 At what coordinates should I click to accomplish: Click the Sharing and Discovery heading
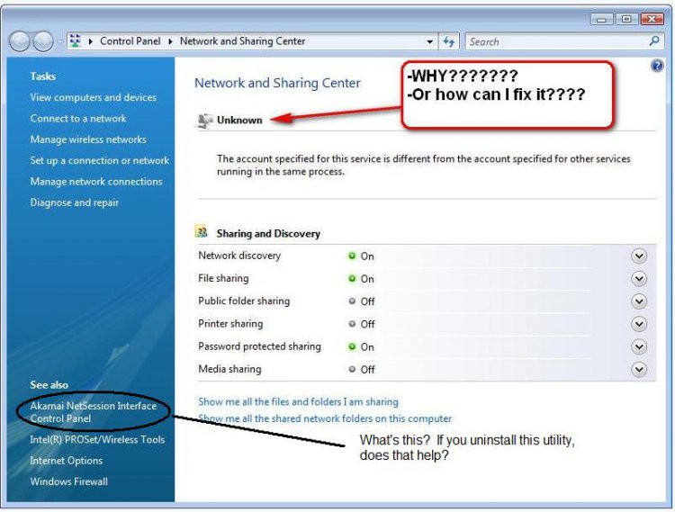tap(268, 234)
